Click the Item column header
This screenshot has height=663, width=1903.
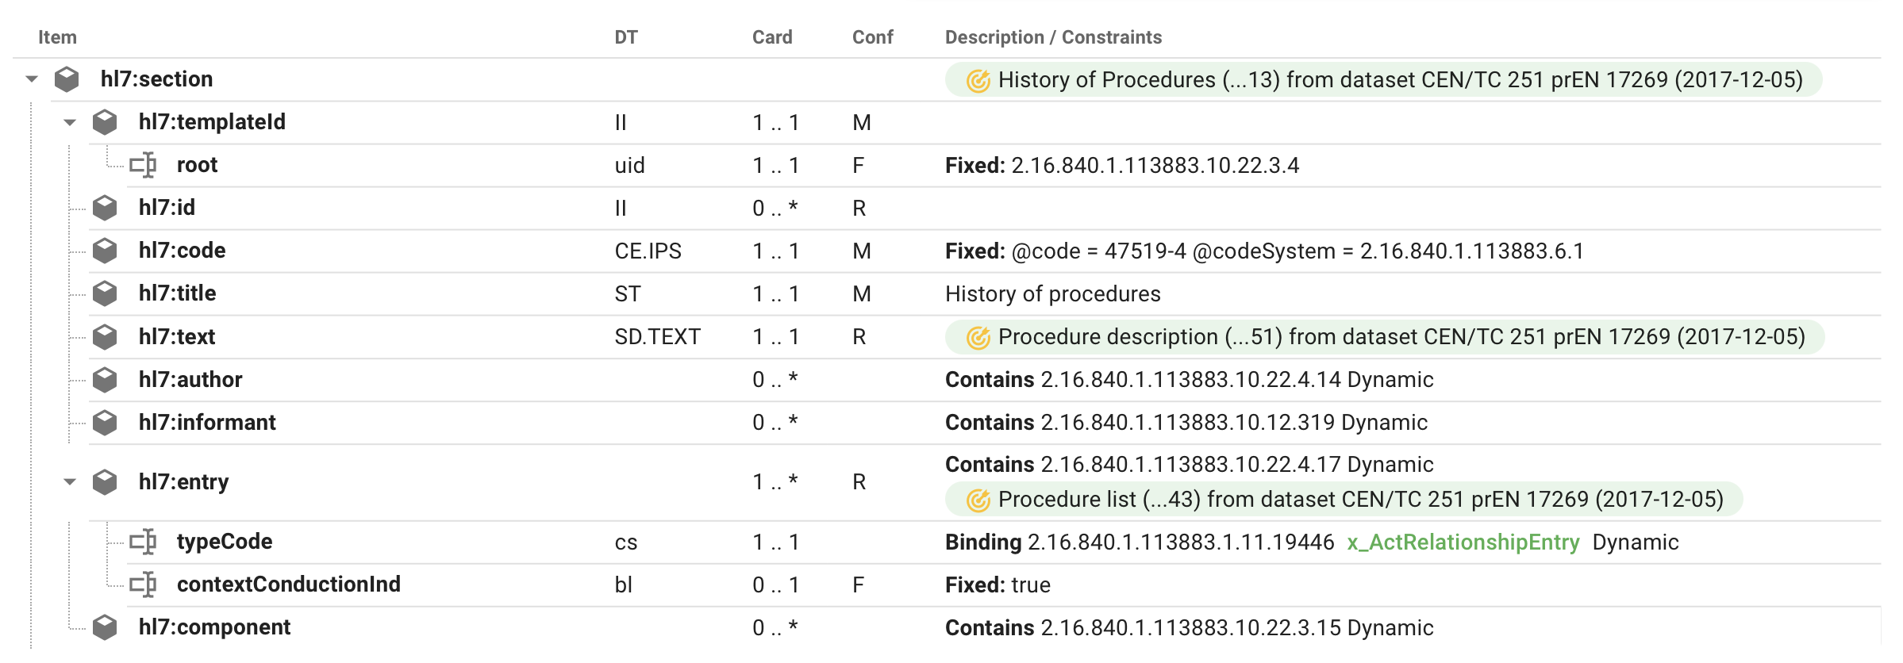tap(57, 37)
